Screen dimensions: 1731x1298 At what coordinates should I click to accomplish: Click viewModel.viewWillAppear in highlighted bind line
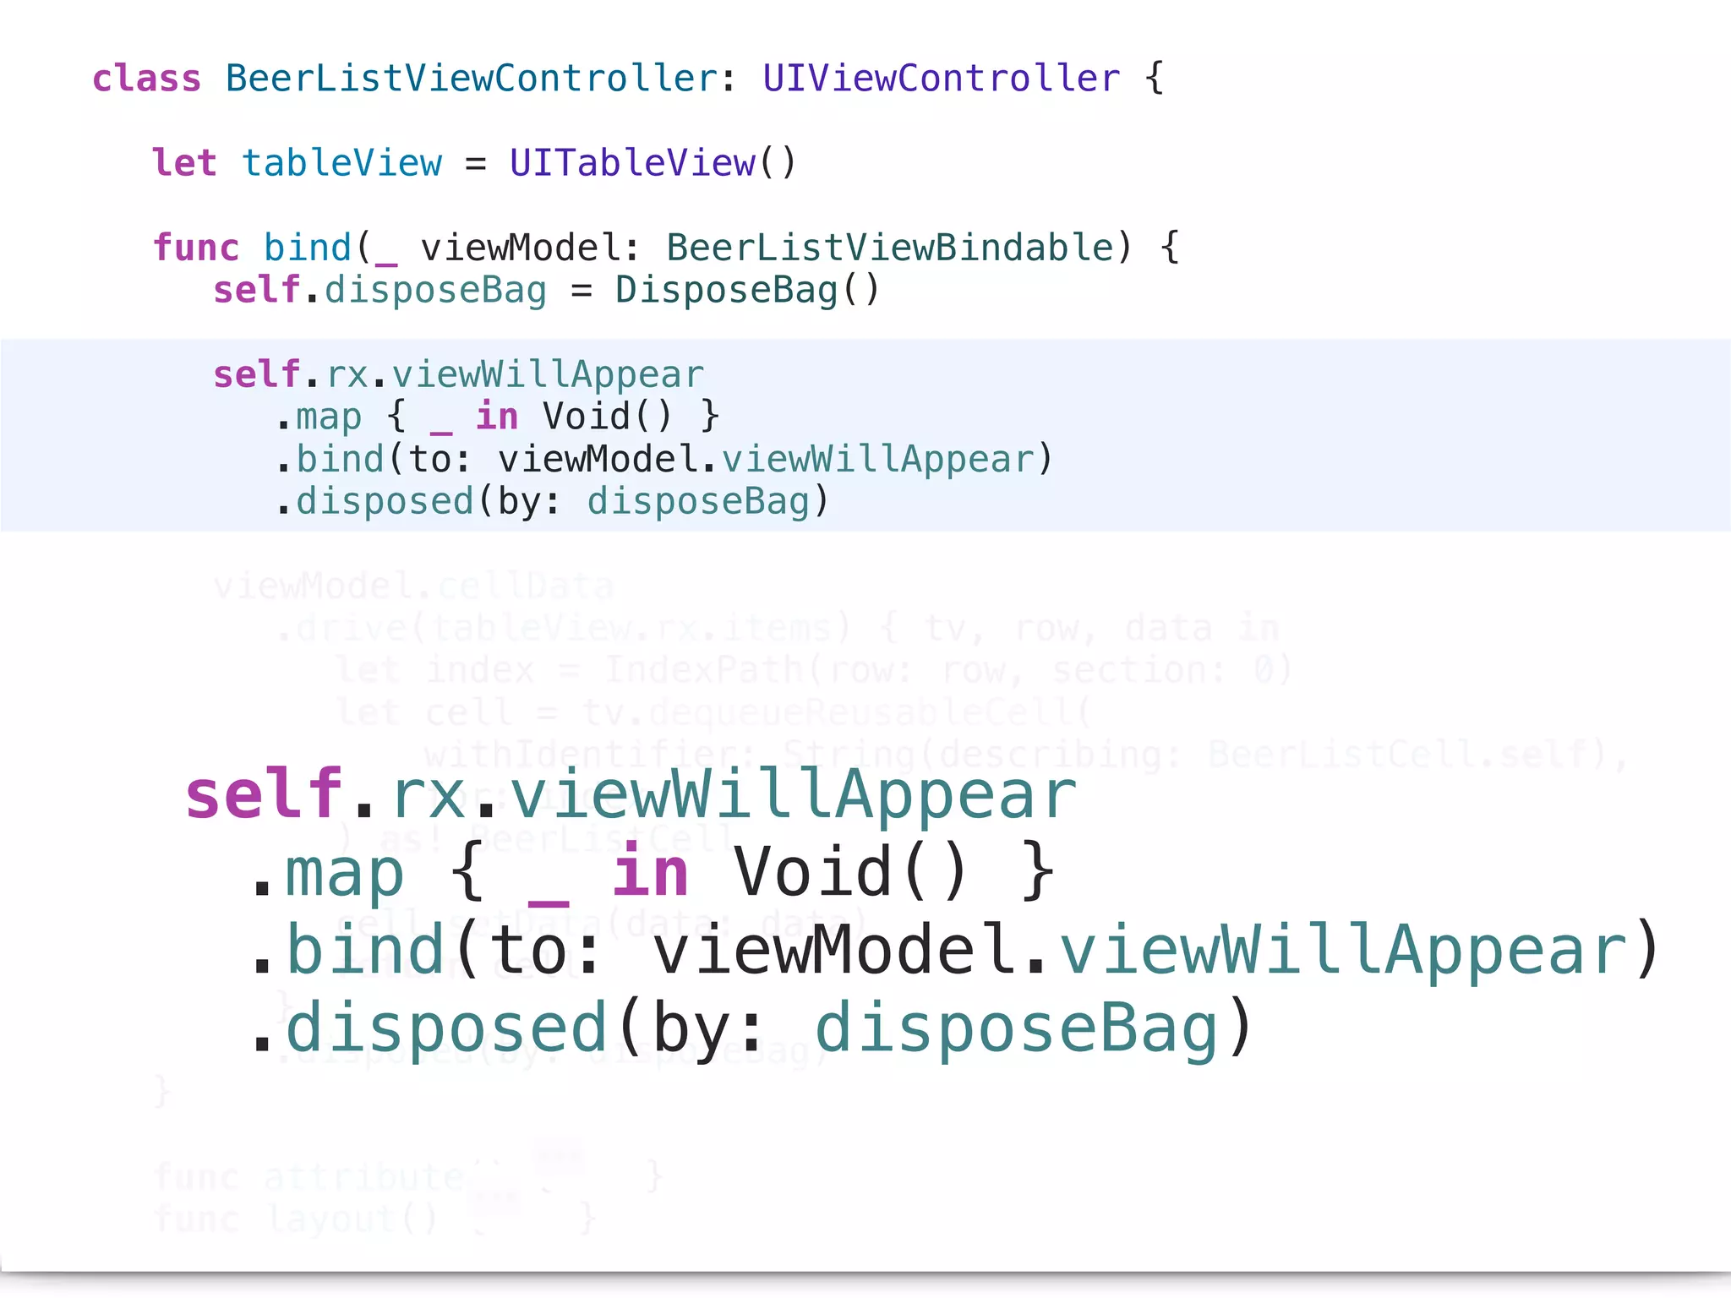tap(766, 459)
